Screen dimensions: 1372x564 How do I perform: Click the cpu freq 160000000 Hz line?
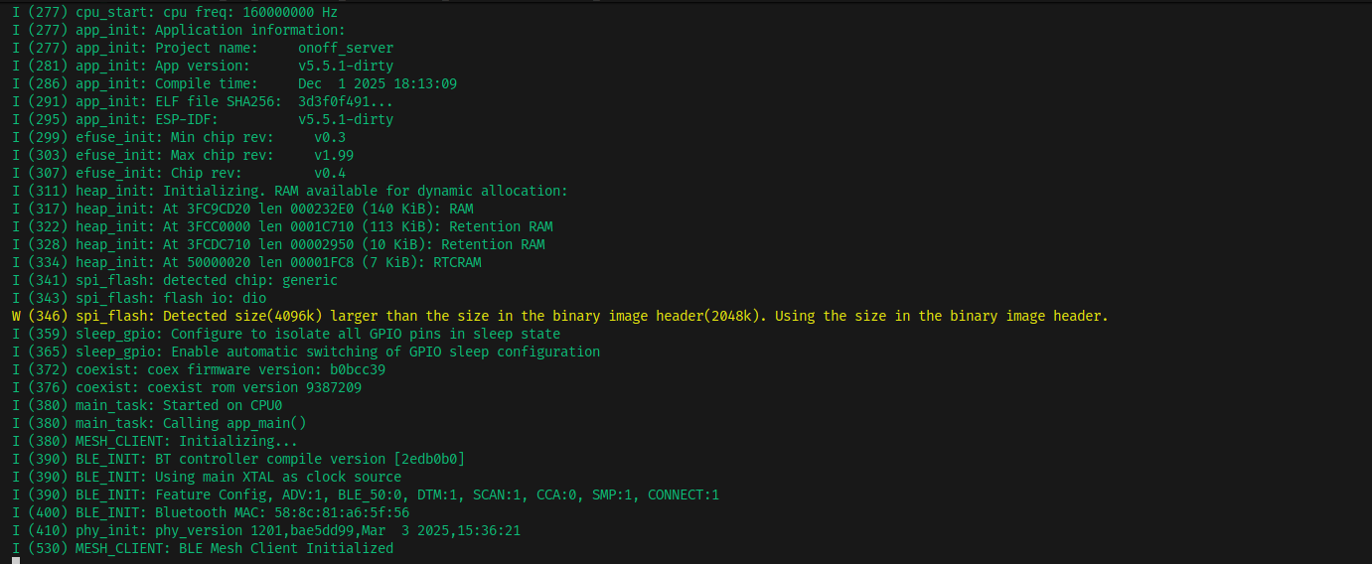(175, 12)
